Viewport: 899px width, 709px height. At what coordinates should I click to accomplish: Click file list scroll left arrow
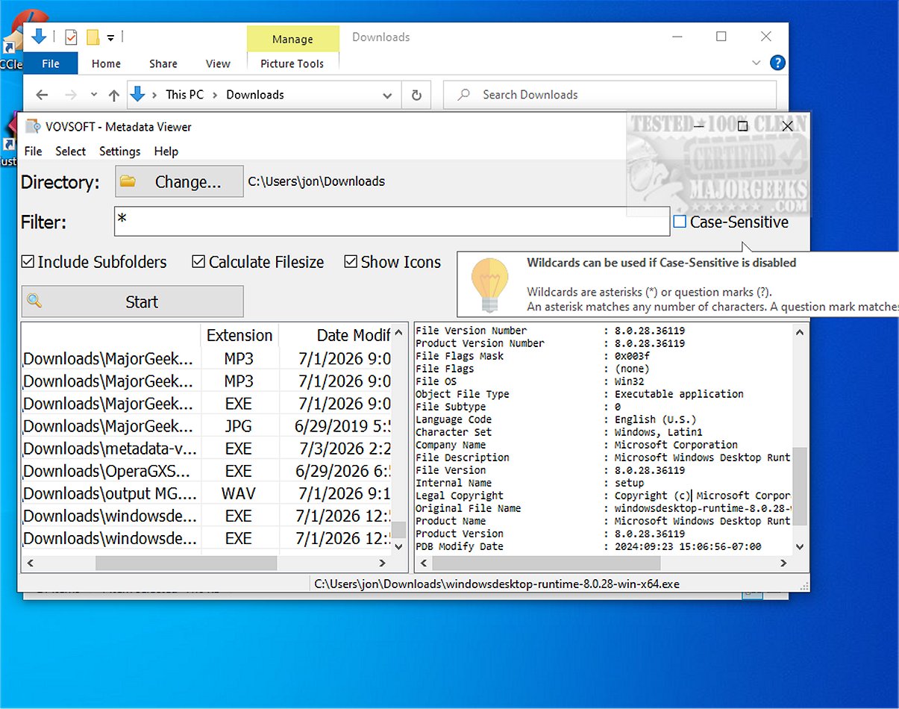(30, 563)
